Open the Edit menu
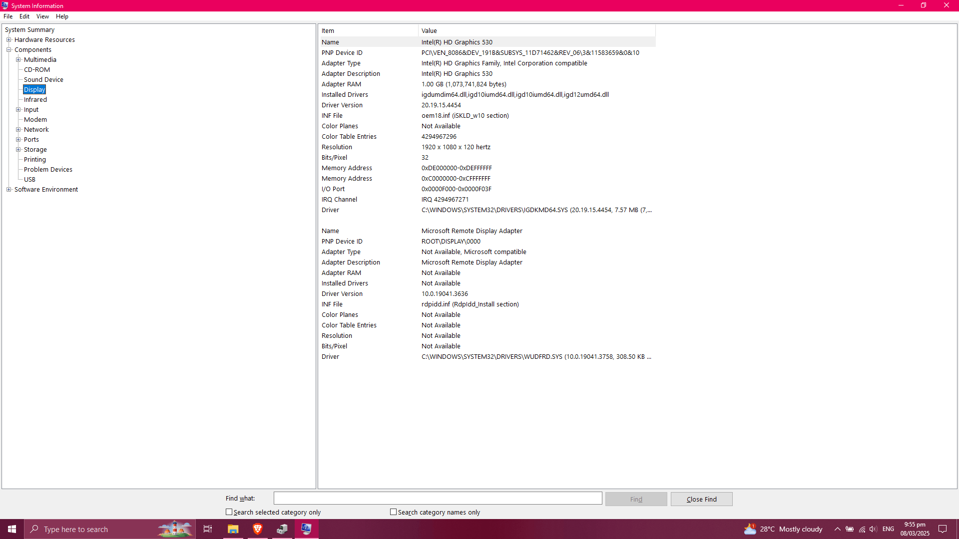Viewport: 959px width, 539px height. pyautogui.click(x=24, y=16)
